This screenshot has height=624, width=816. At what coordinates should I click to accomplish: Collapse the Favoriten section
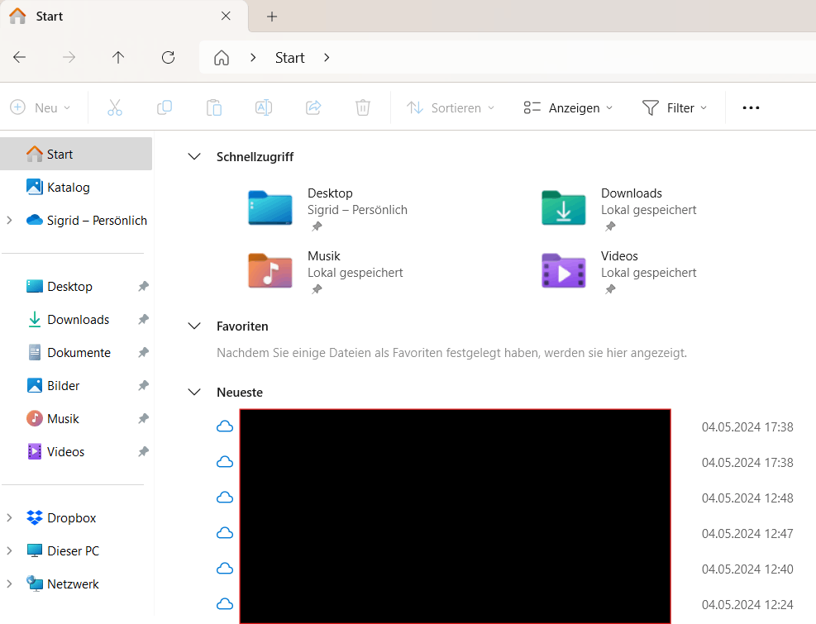194,326
